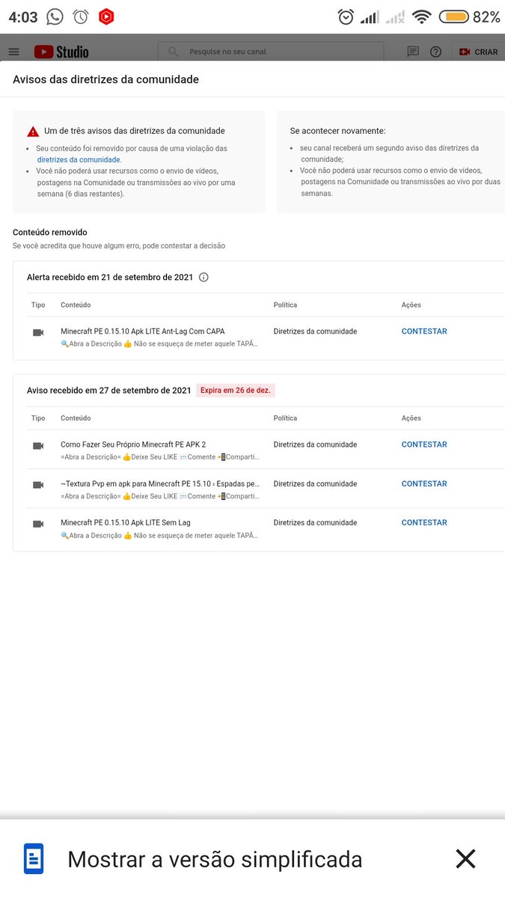Tap the simplified view document icon

(34, 858)
